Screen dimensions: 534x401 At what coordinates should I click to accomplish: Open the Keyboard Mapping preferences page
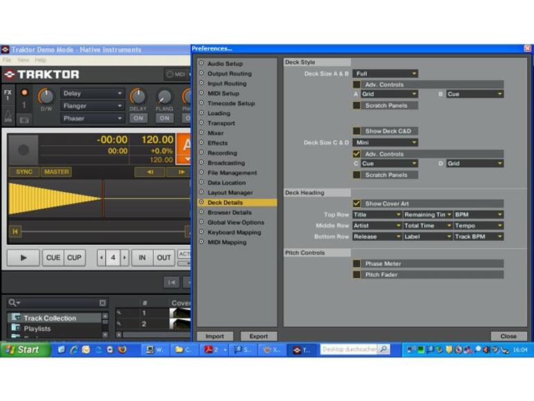234,232
